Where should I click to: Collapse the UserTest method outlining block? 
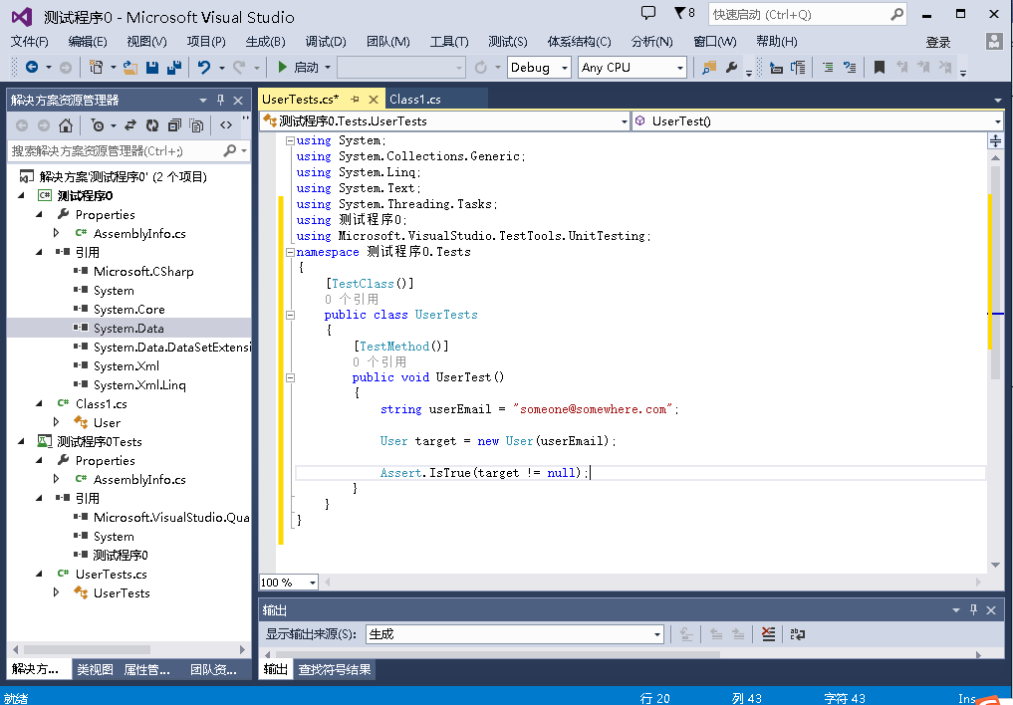point(290,377)
